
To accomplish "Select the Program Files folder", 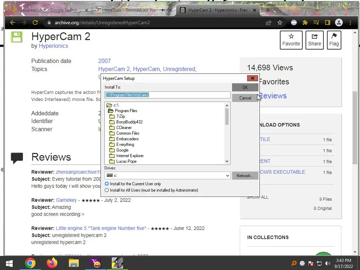I will [x=123, y=111].
